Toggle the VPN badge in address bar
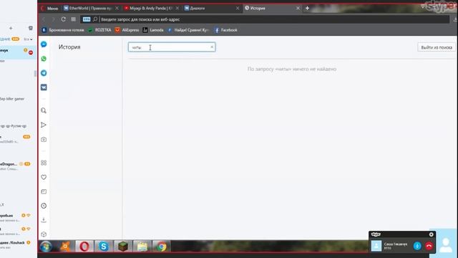 tap(87, 19)
